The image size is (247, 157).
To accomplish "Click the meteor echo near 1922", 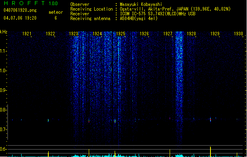I will (48, 120).
